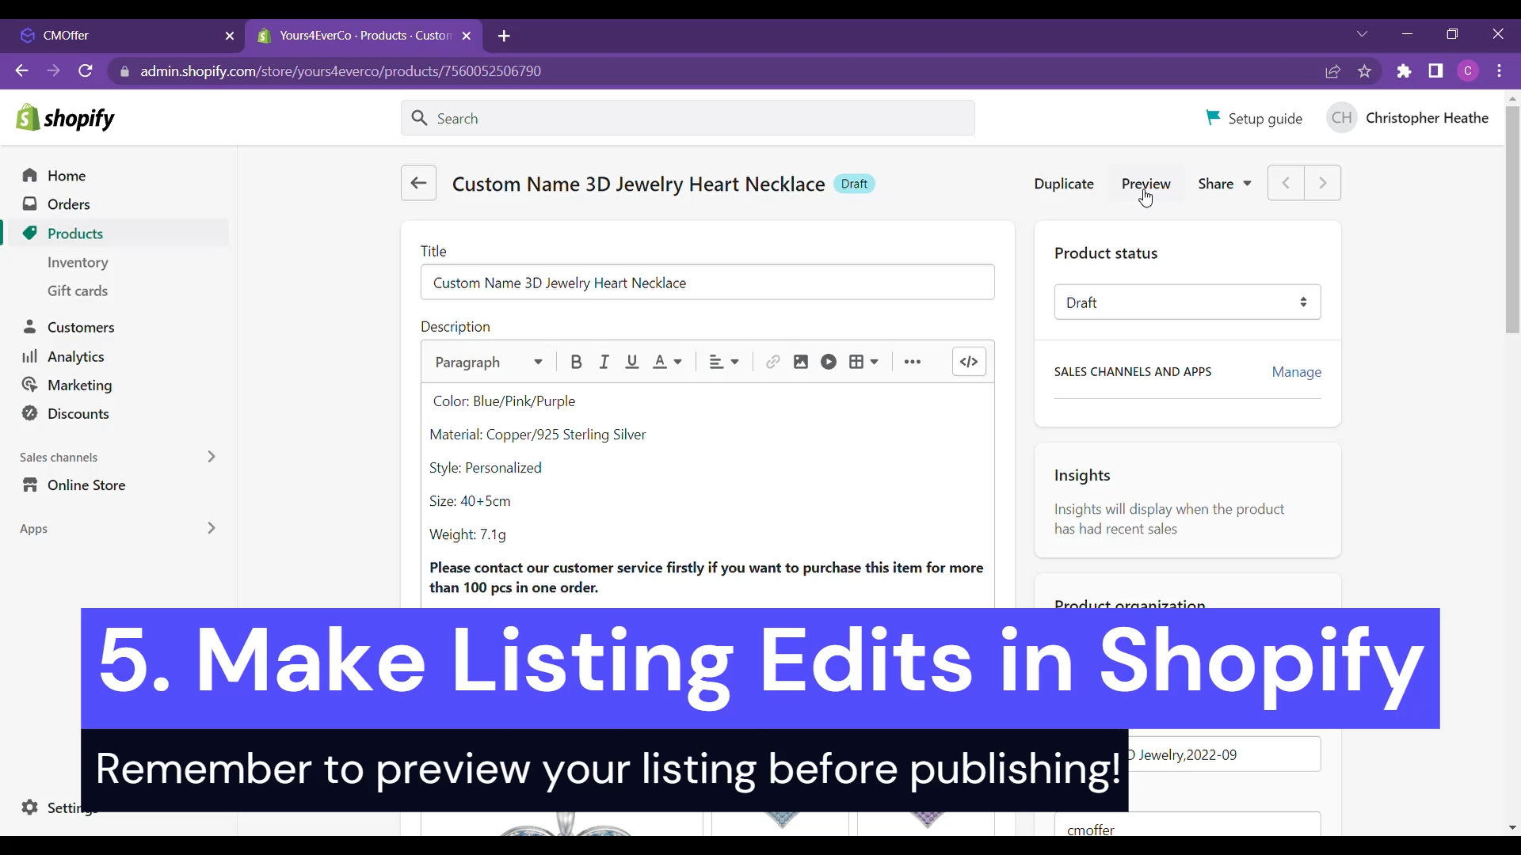The width and height of the screenshot is (1521, 855).
Task: Click the insert image icon
Action: [x=800, y=363]
